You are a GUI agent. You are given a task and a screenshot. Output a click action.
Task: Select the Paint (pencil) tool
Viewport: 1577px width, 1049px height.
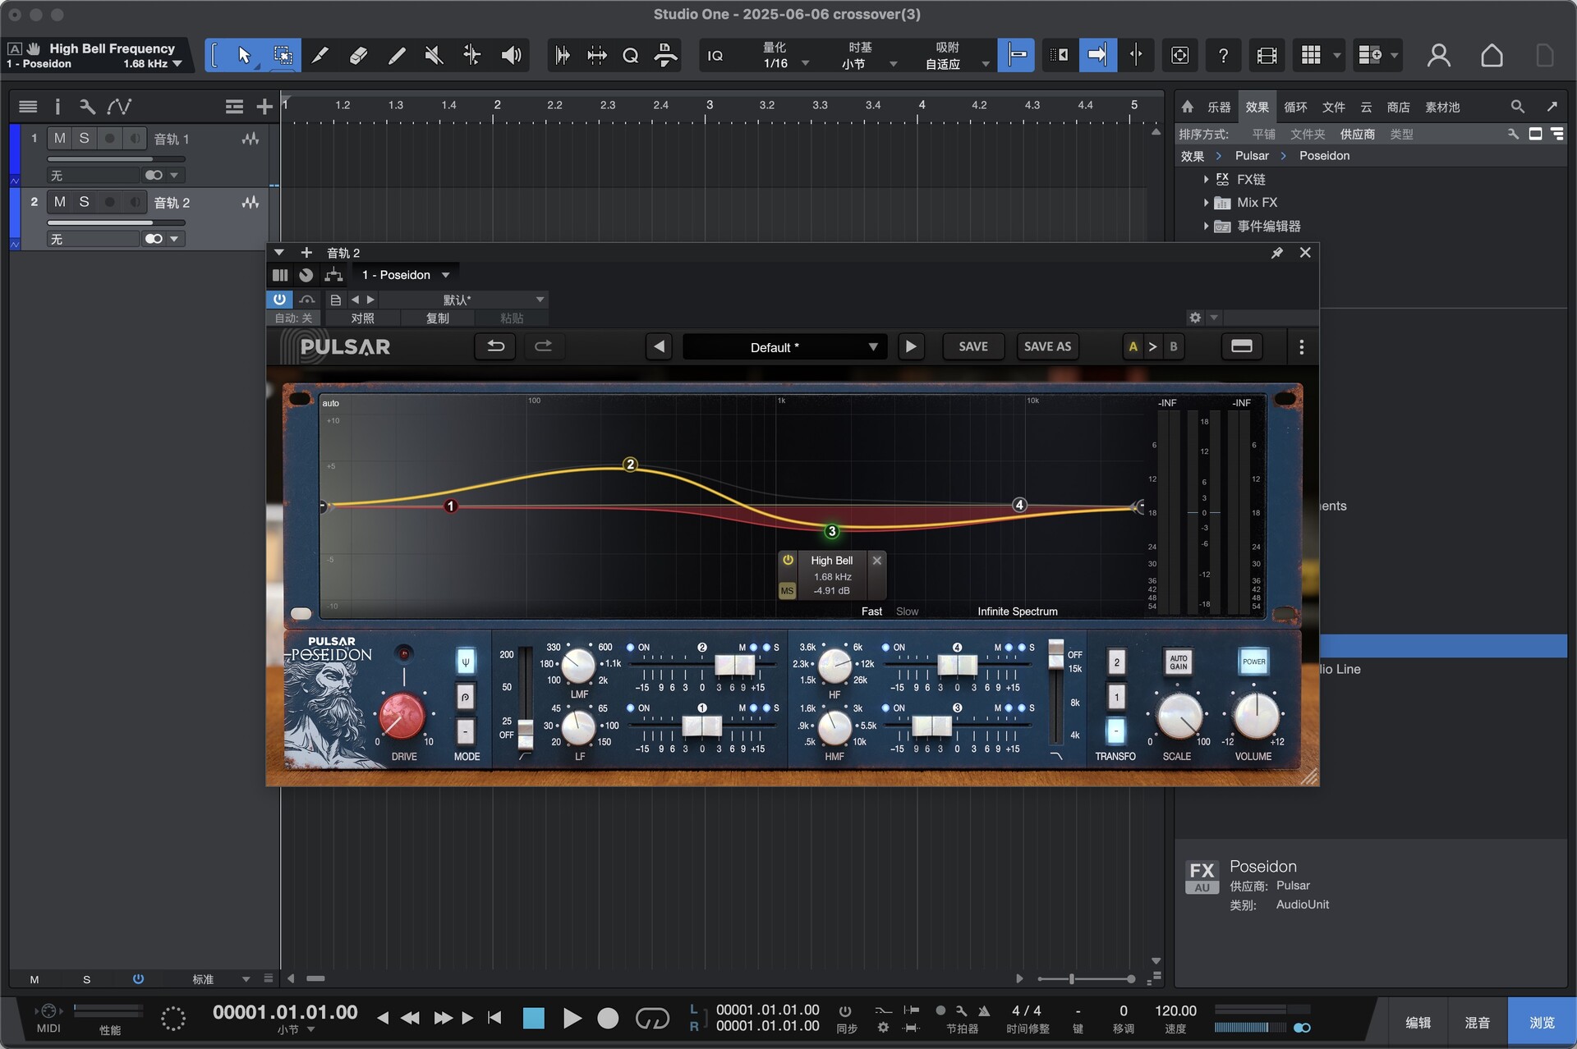(397, 55)
